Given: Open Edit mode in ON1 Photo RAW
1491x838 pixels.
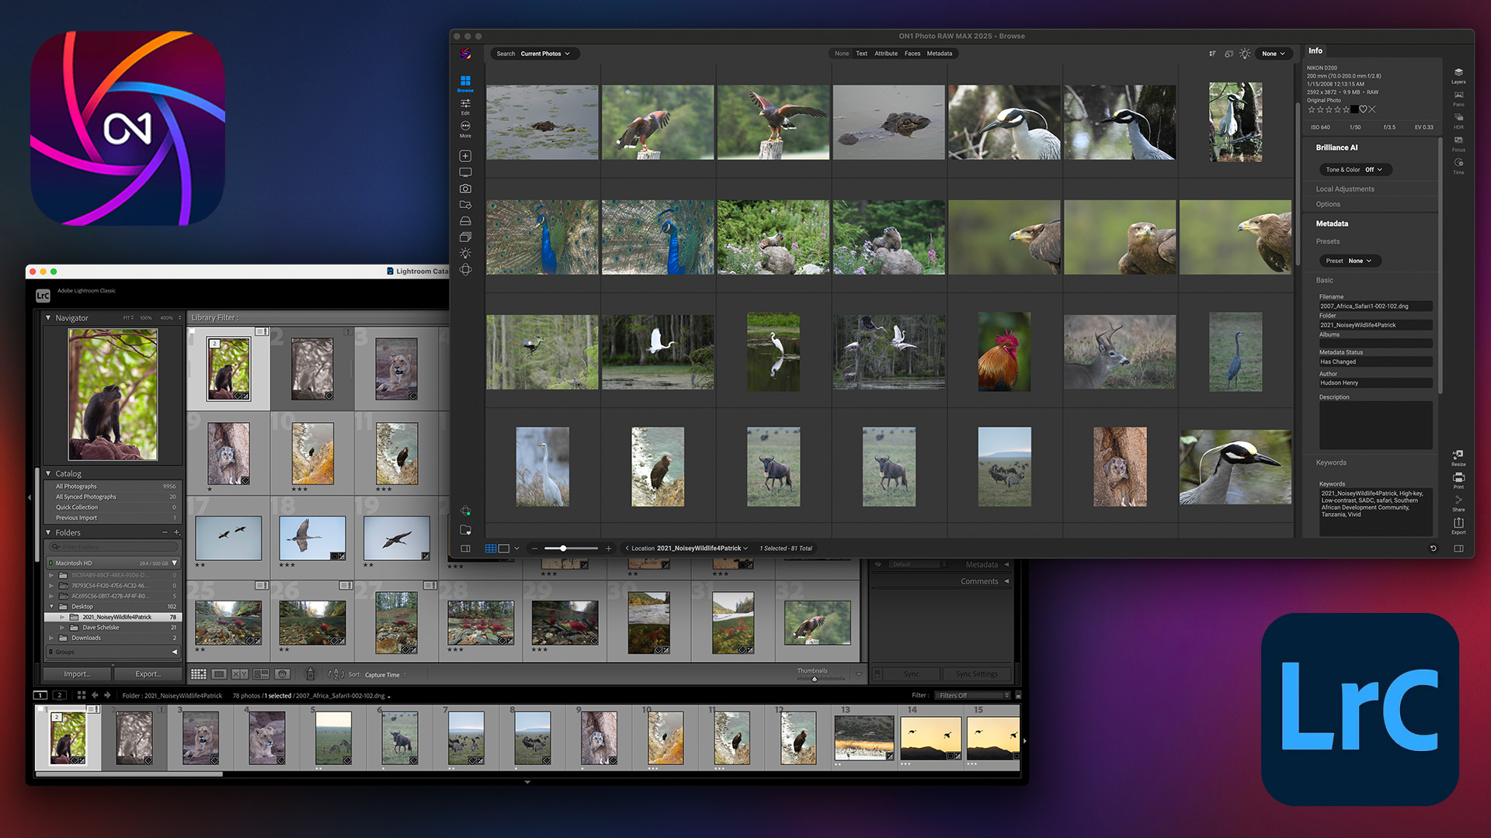Looking at the screenshot, I should click(465, 103).
